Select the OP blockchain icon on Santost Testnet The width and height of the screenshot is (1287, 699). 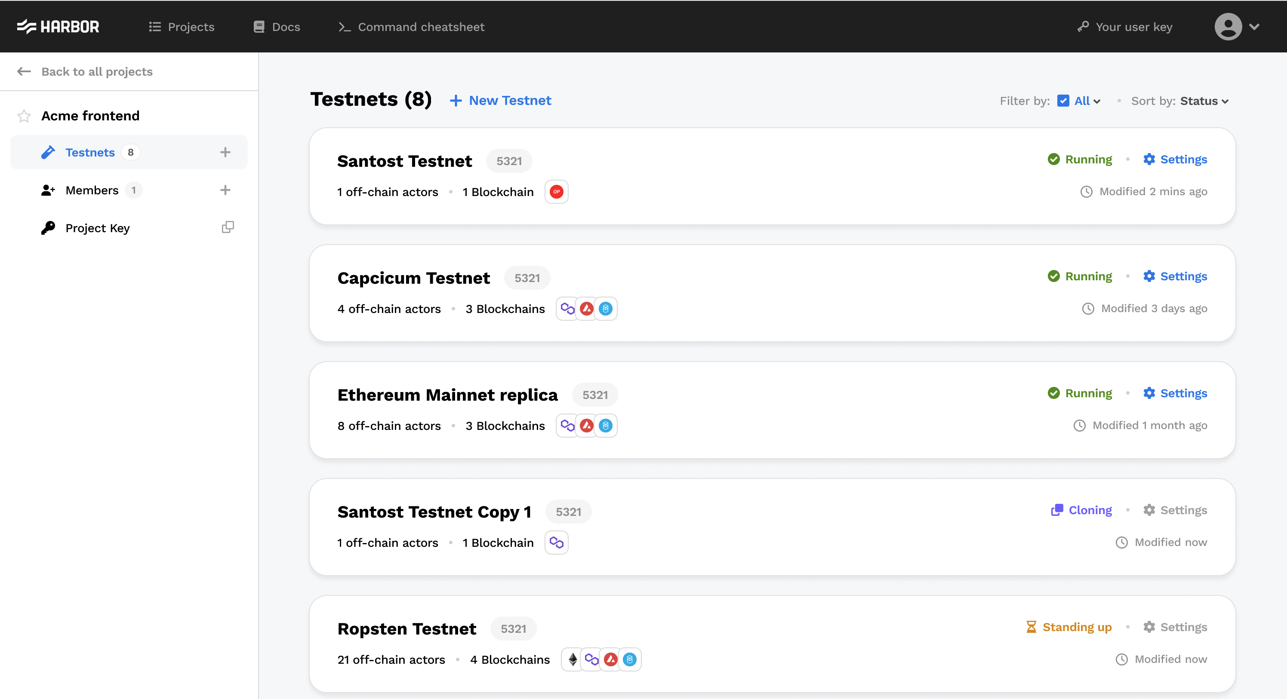click(556, 191)
